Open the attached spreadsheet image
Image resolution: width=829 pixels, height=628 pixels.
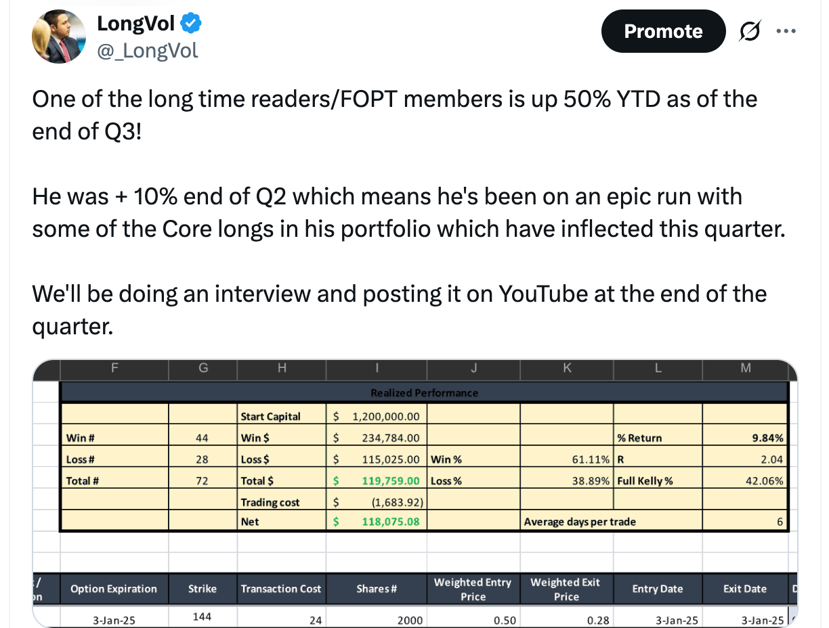[414, 493]
